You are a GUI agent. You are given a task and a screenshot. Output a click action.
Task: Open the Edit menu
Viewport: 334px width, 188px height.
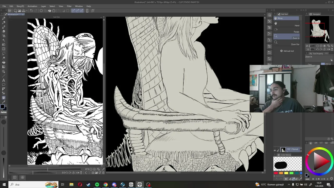[x=11, y=6]
